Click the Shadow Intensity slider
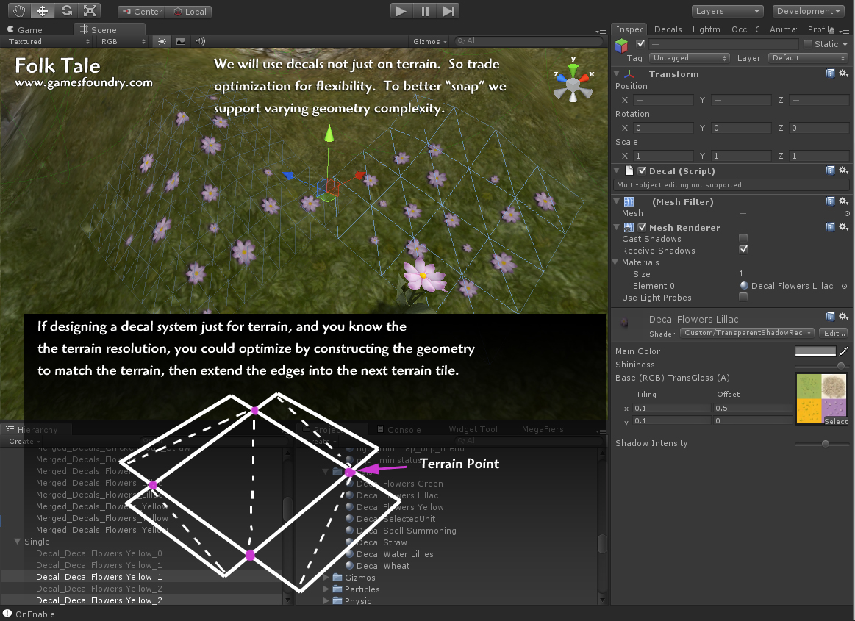The height and width of the screenshot is (621, 855). 820,443
